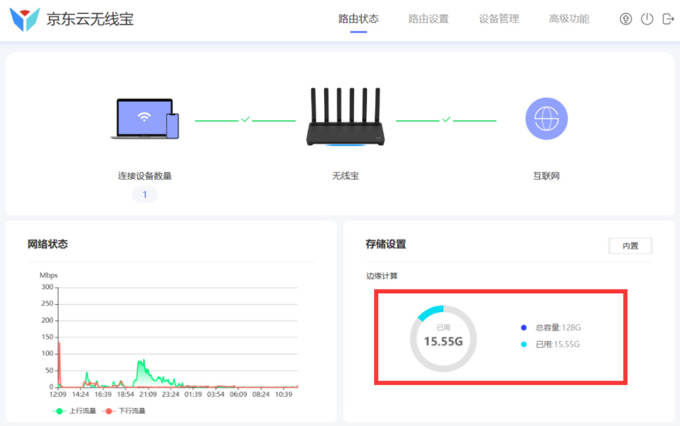Click the 已用:15.55G legend entry

551,344
